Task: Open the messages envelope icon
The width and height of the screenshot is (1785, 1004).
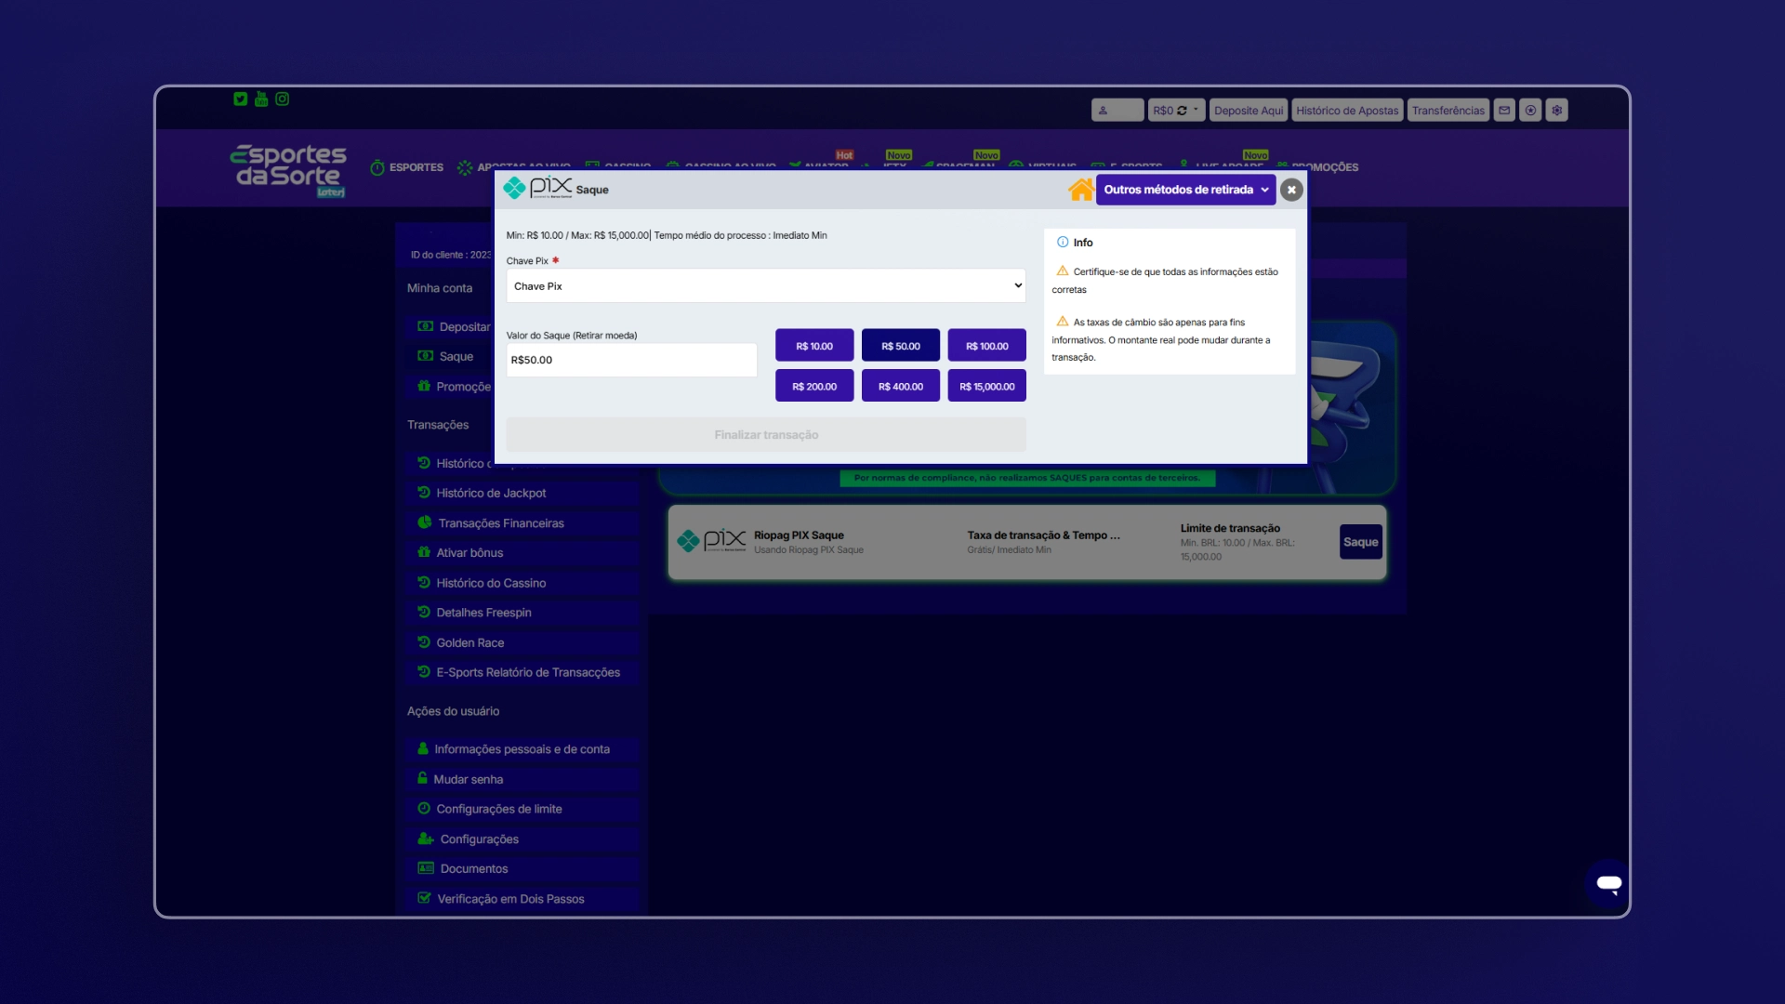Action: pyautogui.click(x=1504, y=110)
